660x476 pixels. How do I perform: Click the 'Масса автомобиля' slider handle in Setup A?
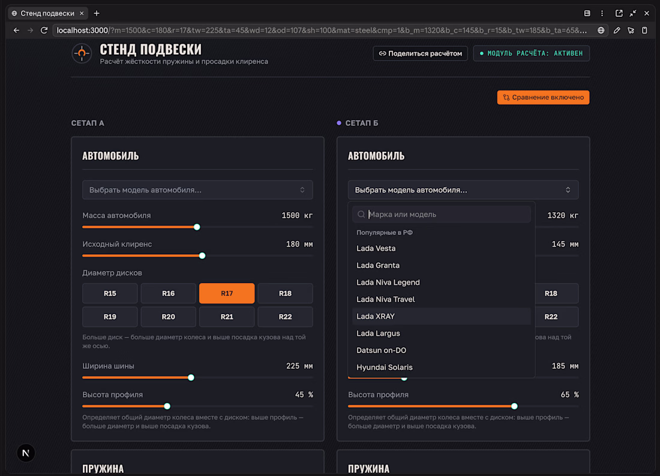pos(197,227)
